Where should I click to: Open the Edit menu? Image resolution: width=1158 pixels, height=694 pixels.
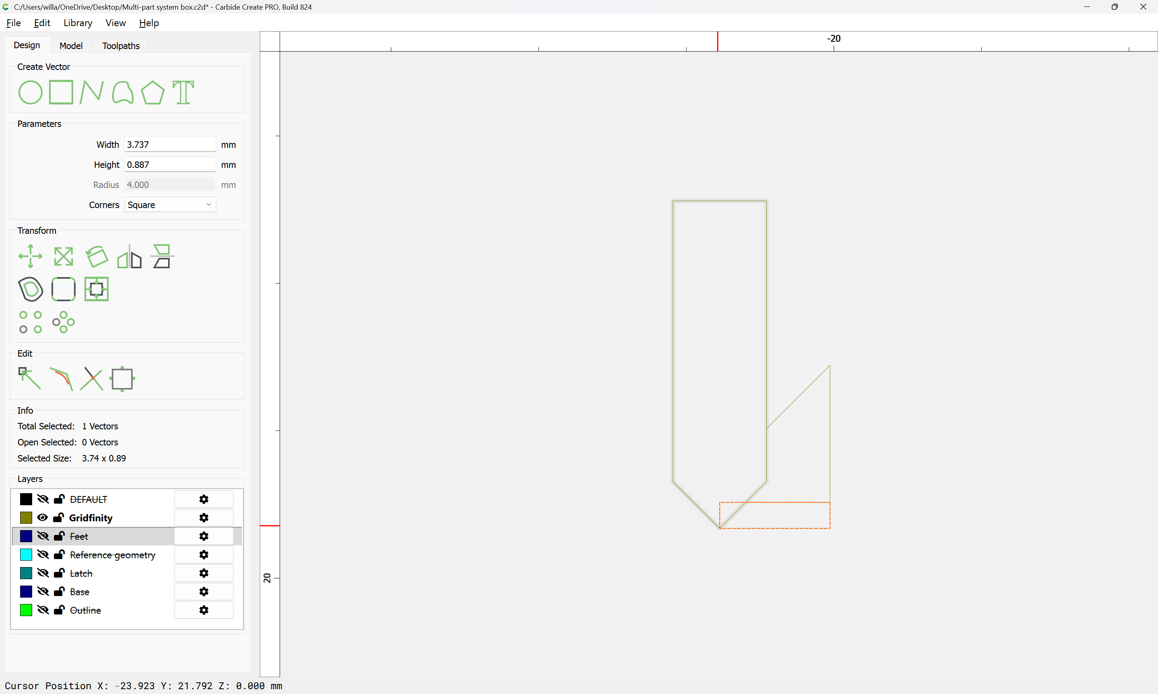[x=42, y=23]
